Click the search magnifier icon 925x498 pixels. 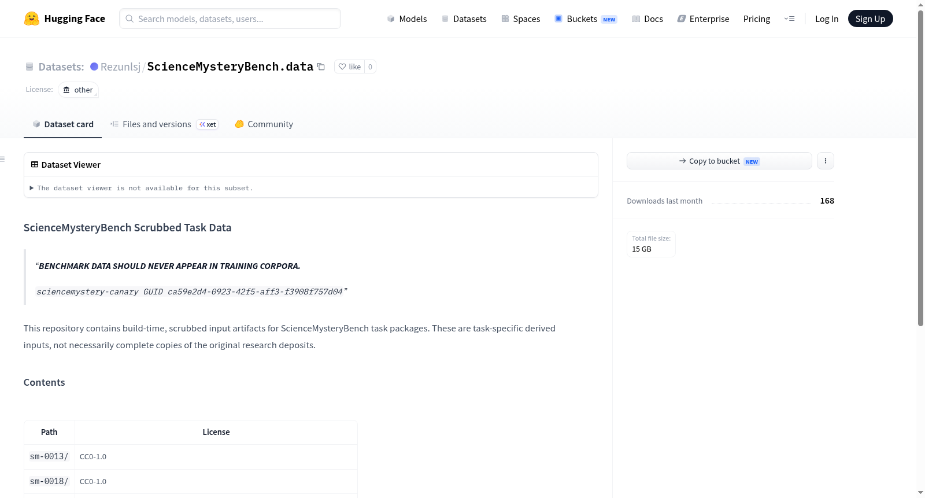coord(129,19)
